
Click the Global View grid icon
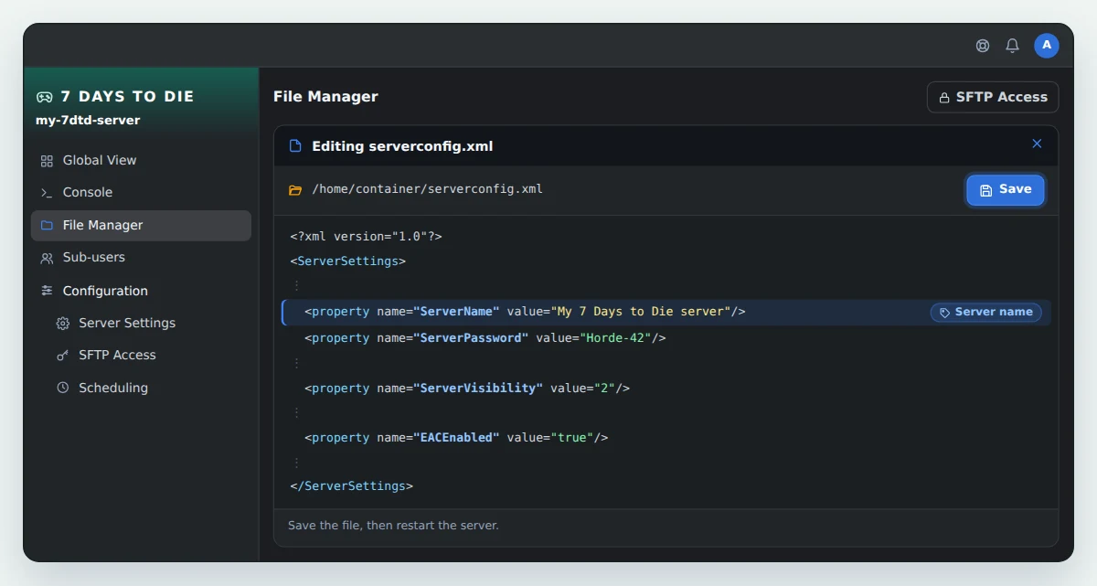(x=47, y=161)
